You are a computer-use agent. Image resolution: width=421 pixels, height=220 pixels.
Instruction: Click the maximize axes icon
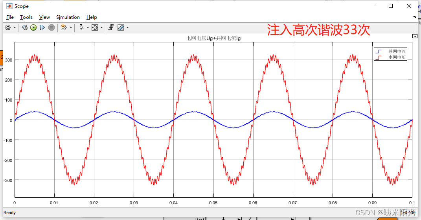pyautogui.click(x=415, y=36)
